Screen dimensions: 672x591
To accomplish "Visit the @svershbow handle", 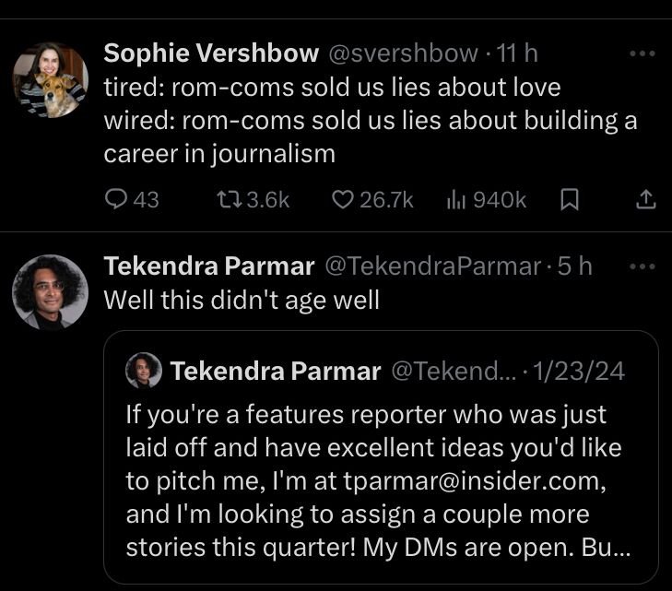I will click(404, 53).
